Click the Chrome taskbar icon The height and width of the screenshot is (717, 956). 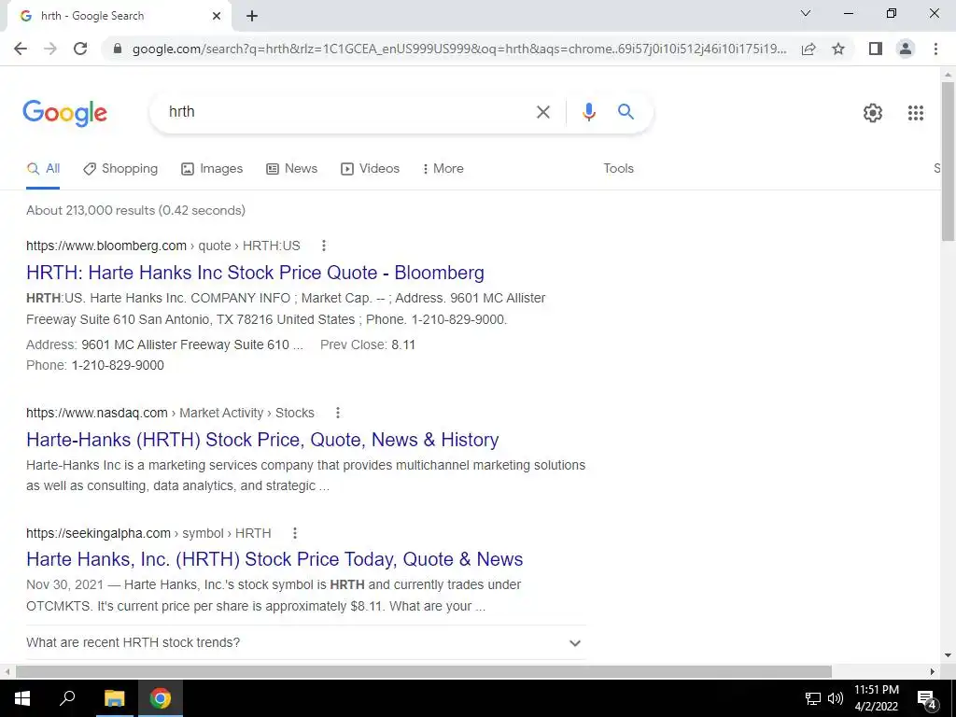click(161, 698)
